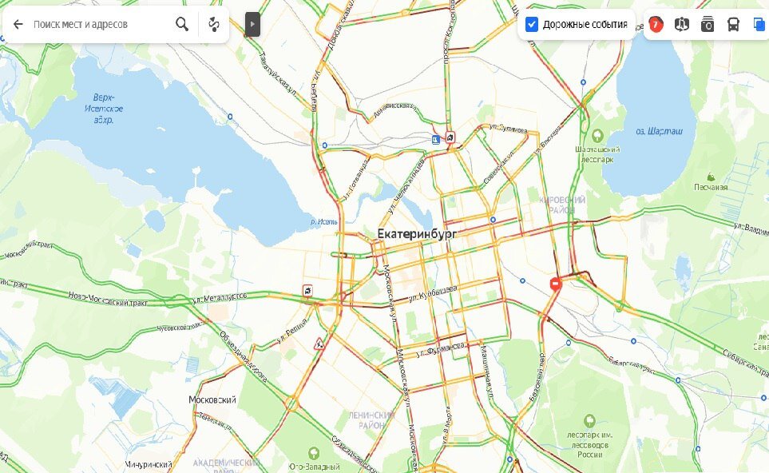Click the red no-entry road closure marker
This screenshot has height=473, width=769.
point(555,284)
